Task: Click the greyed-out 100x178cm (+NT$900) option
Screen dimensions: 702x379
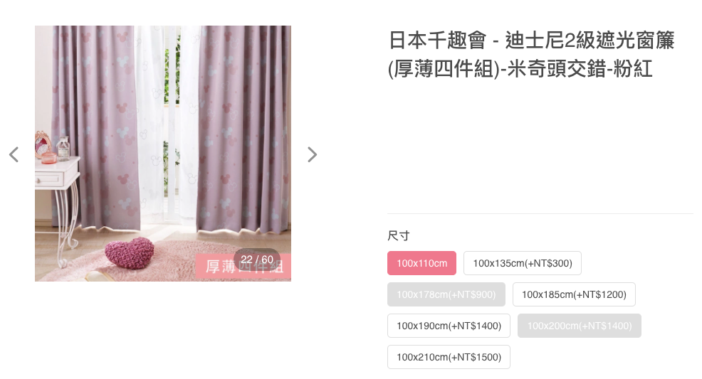Action: tap(446, 294)
